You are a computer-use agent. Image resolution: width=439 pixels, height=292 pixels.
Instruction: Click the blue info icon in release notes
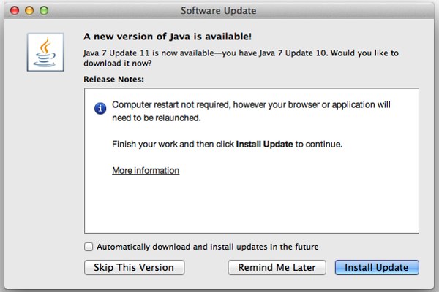100,109
